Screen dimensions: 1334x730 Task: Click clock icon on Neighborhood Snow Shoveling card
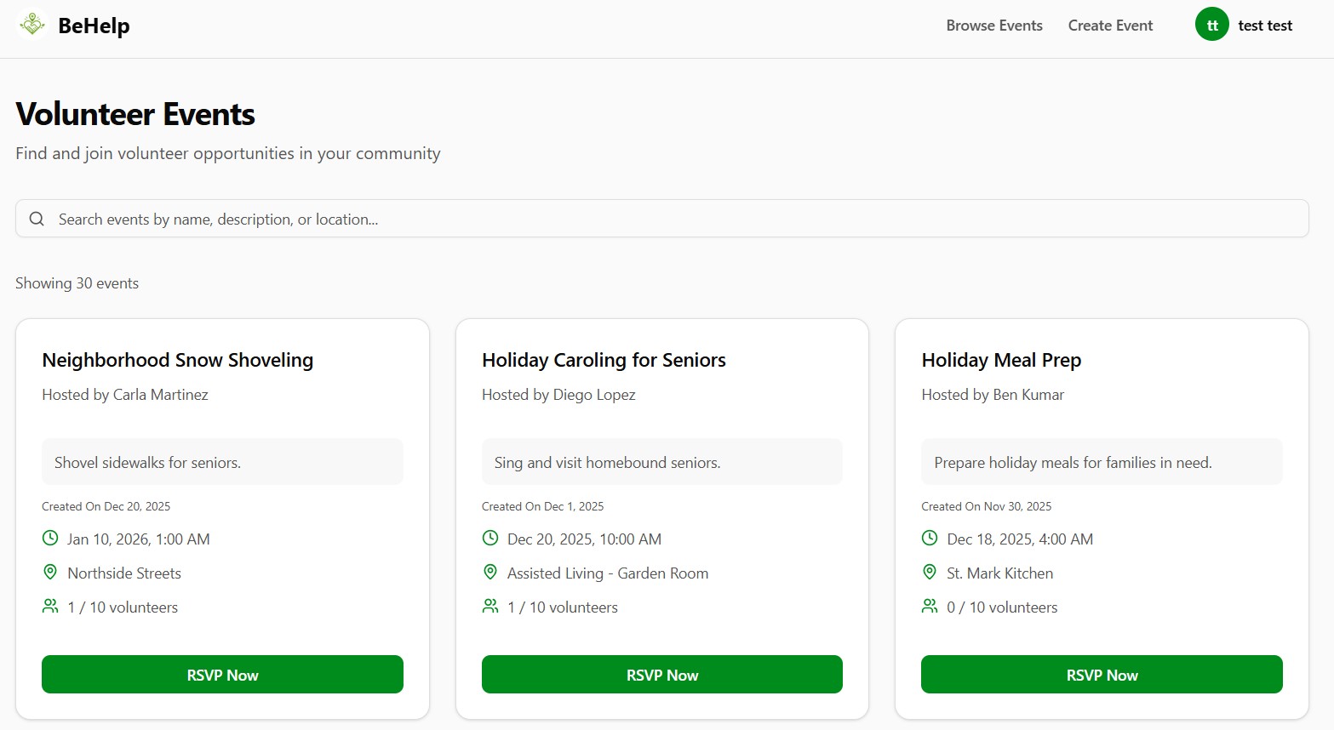(x=50, y=539)
